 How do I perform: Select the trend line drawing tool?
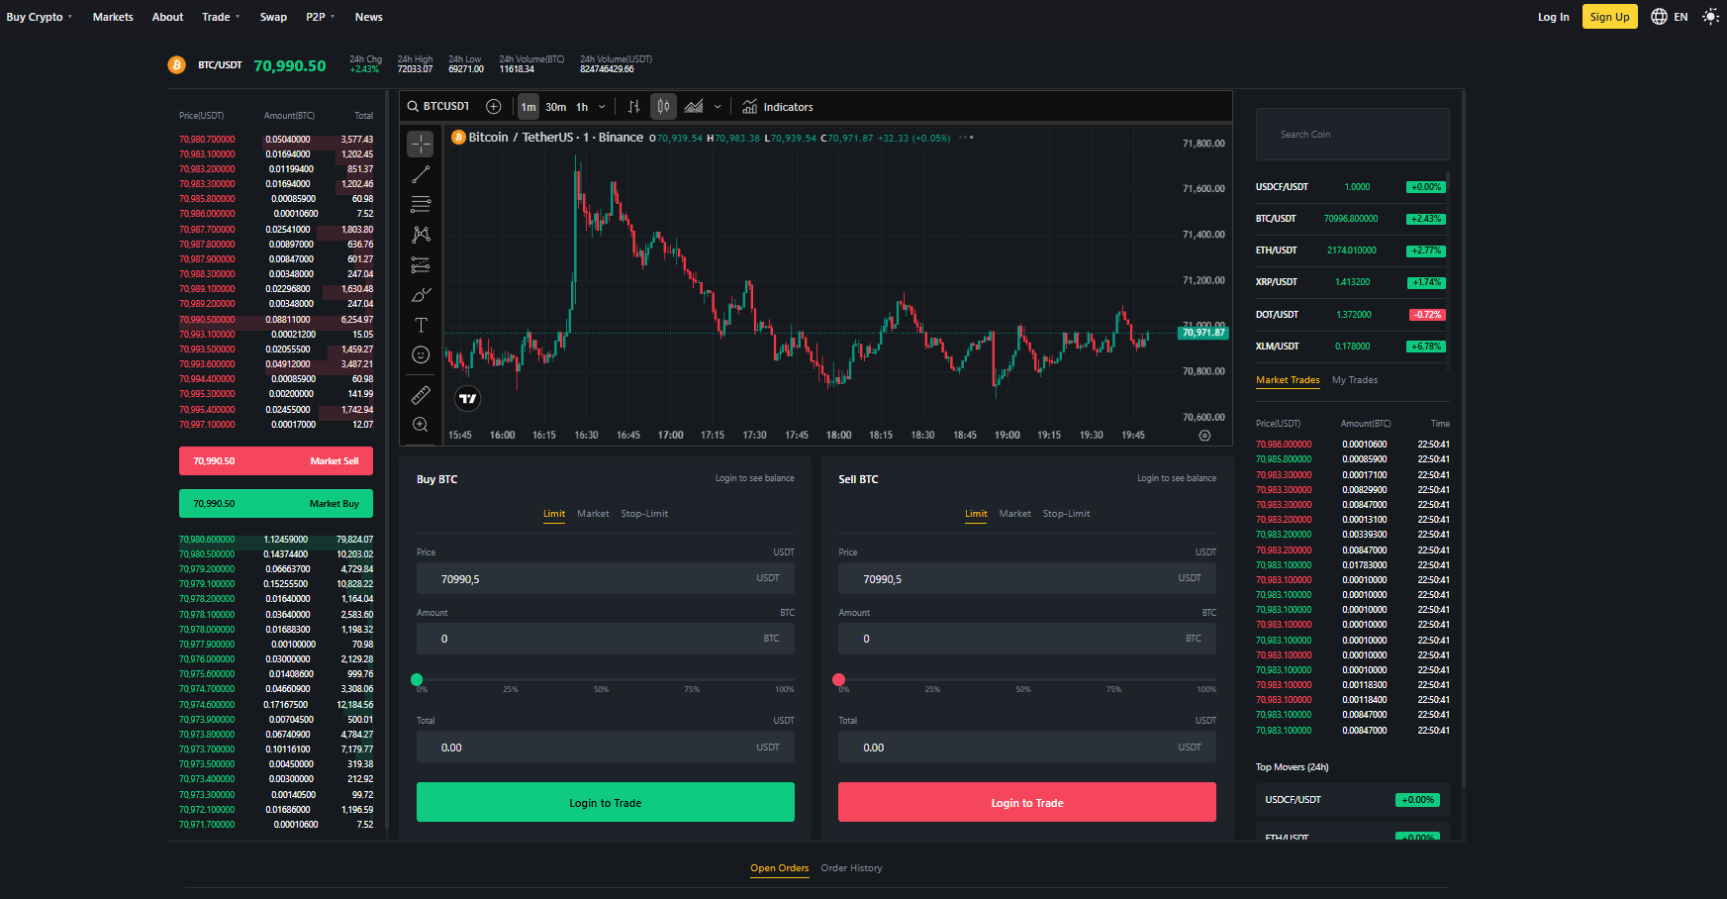(x=421, y=174)
